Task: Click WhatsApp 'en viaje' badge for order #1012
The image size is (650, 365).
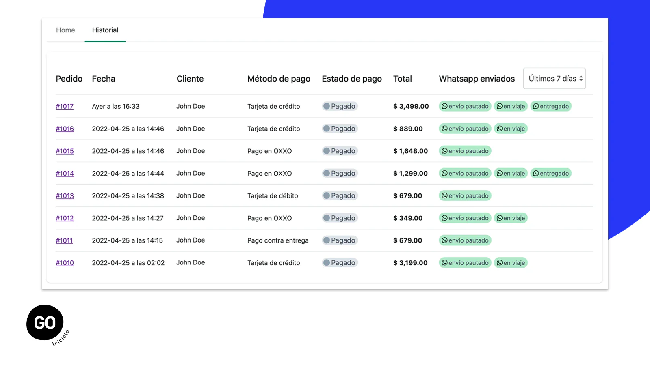Action: [x=511, y=218]
